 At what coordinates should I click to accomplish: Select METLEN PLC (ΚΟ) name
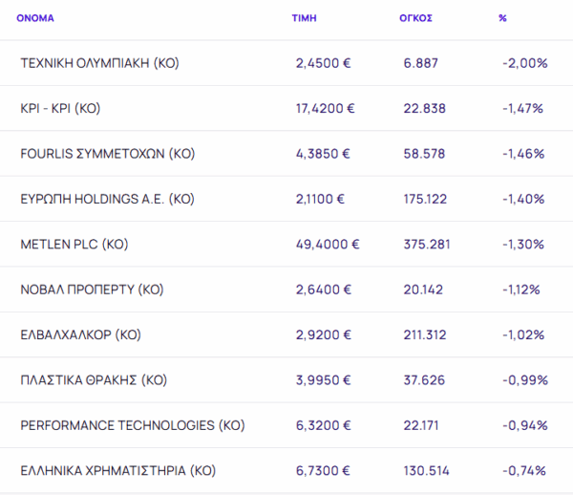(74, 245)
